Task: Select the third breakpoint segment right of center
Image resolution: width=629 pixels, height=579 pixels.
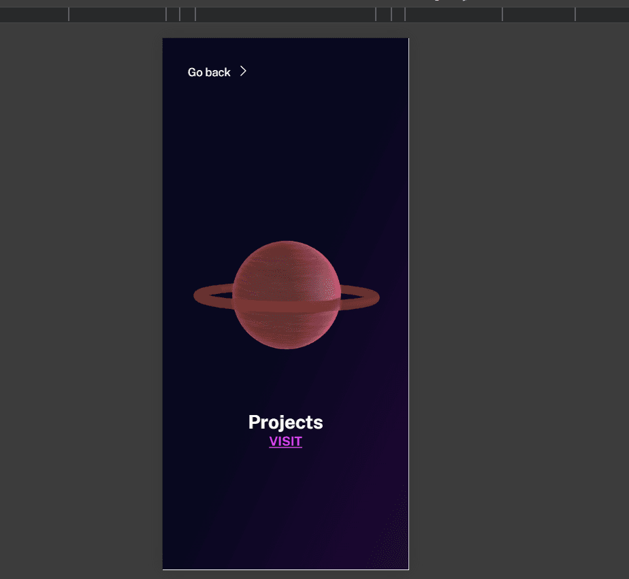Action: point(453,14)
